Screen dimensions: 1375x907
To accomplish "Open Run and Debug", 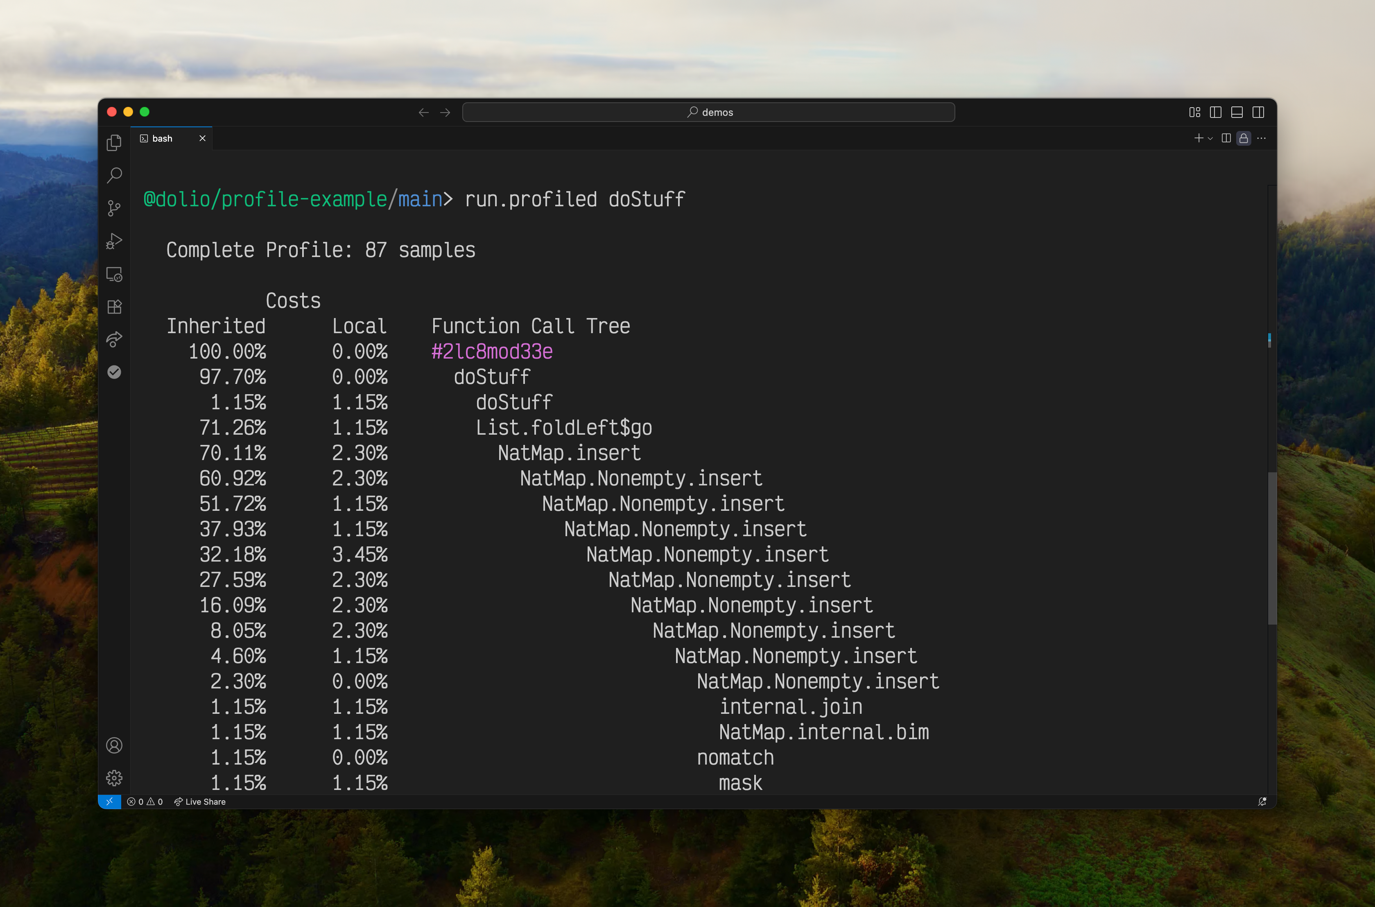I will point(114,240).
